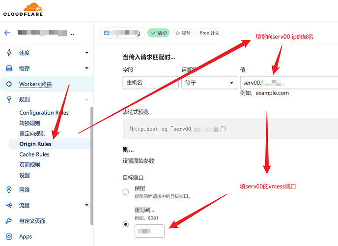Click the window icon in domain selector

coord(107,33)
